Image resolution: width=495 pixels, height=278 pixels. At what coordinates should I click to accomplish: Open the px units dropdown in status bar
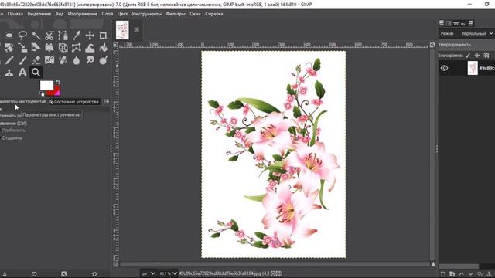pyautogui.click(x=148, y=273)
